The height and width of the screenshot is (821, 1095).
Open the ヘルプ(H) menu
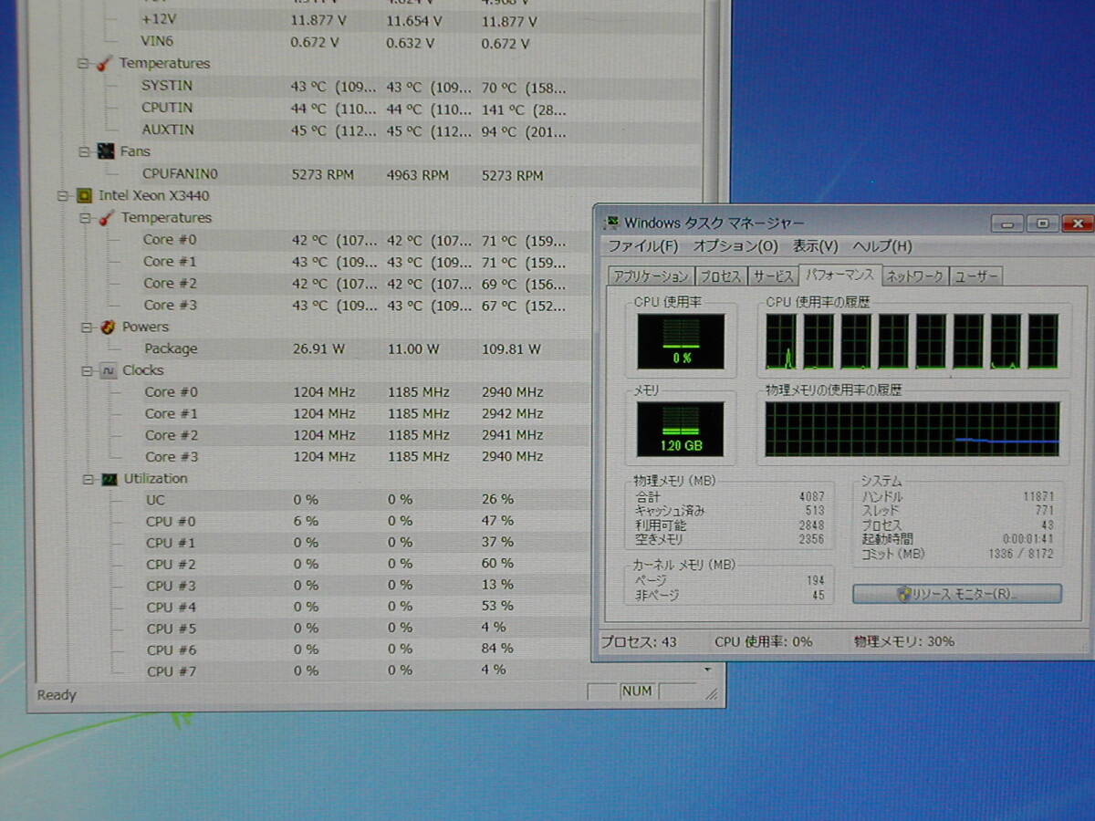click(881, 246)
